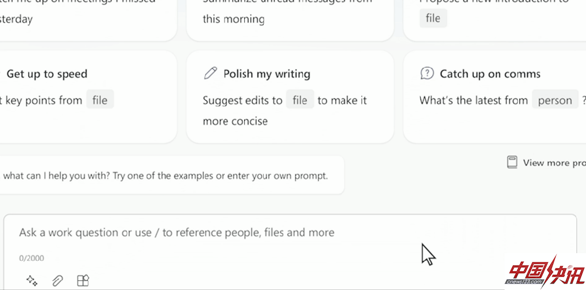Viewport: 586px width, 290px height.
Task: Attach a file using the paperclip icon
Action: (57, 280)
